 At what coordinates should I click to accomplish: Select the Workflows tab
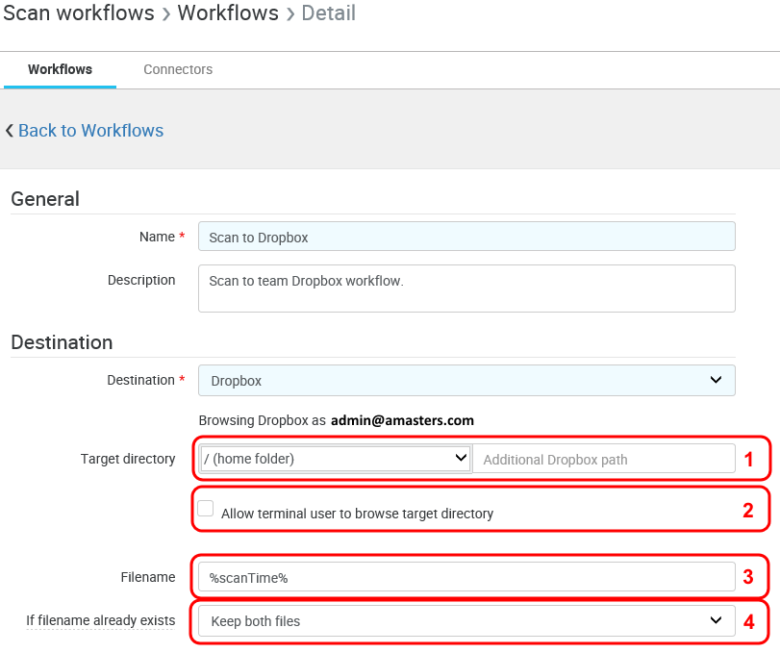[x=60, y=69]
